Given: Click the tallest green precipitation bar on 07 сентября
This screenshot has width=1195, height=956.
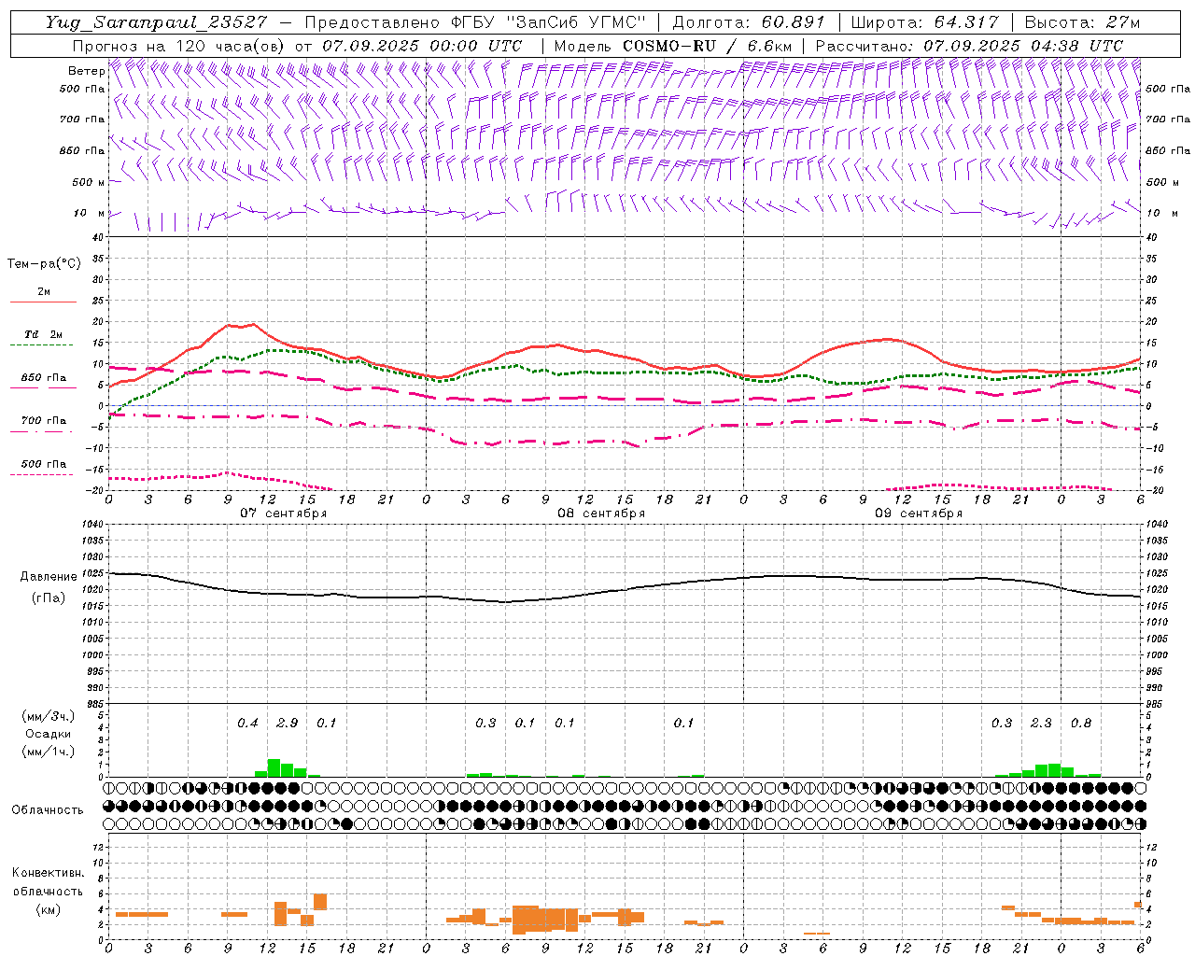Looking at the screenshot, I should coord(274,767).
